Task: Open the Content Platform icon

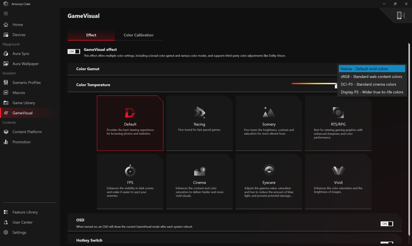Action: (6, 132)
